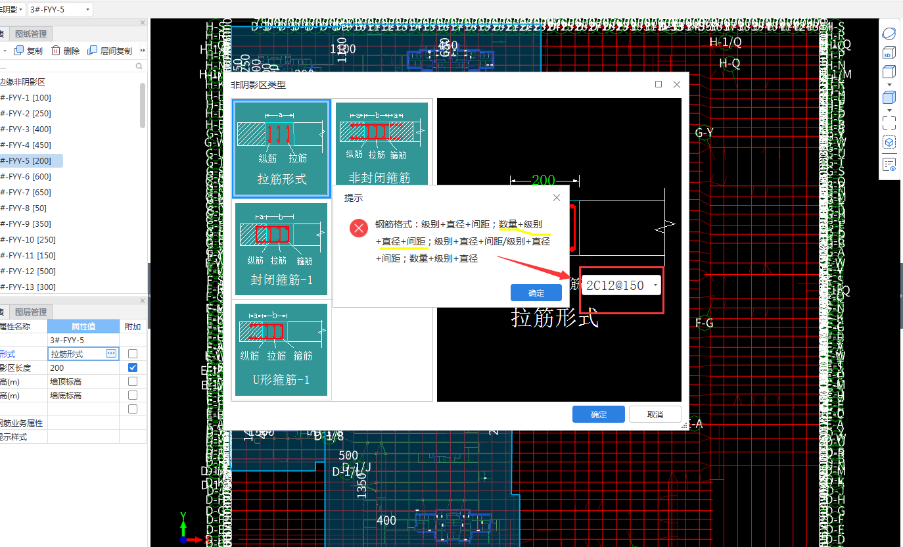Select list item 3#-FYY-2 [250]

click(x=26, y=113)
